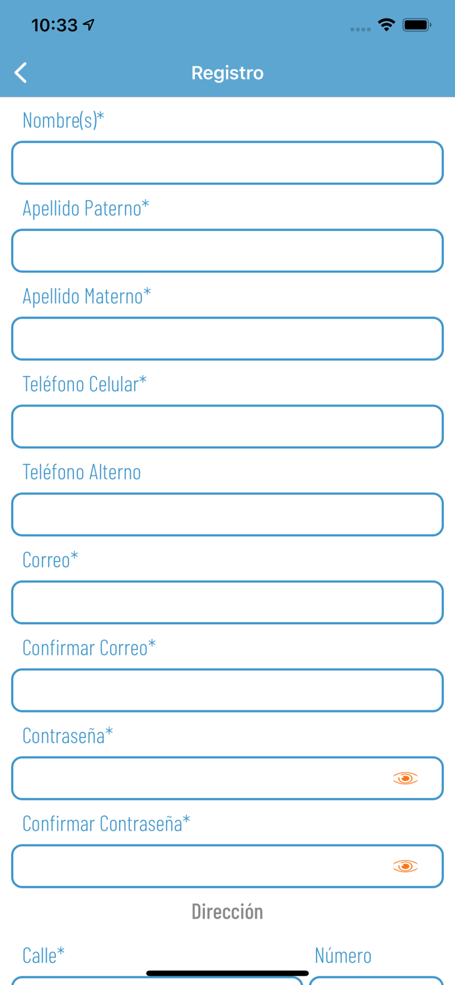Tap the Teléfono Alterno input
This screenshot has width=455, height=985.
click(227, 515)
